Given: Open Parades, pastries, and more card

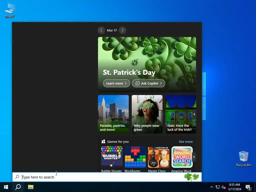Looking at the screenshot, I should [x=113, y=114].
